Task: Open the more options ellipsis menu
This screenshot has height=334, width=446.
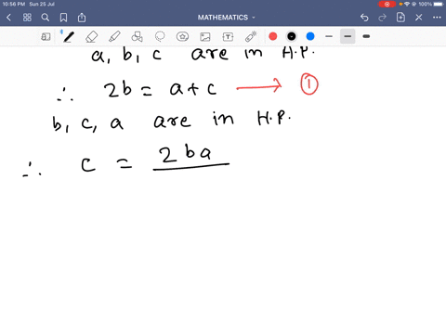Action: [437, 18]
